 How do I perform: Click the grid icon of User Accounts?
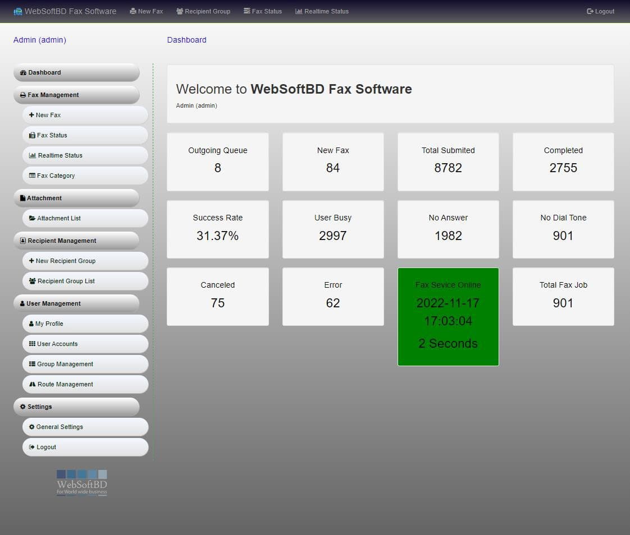(x=32, y=344)
